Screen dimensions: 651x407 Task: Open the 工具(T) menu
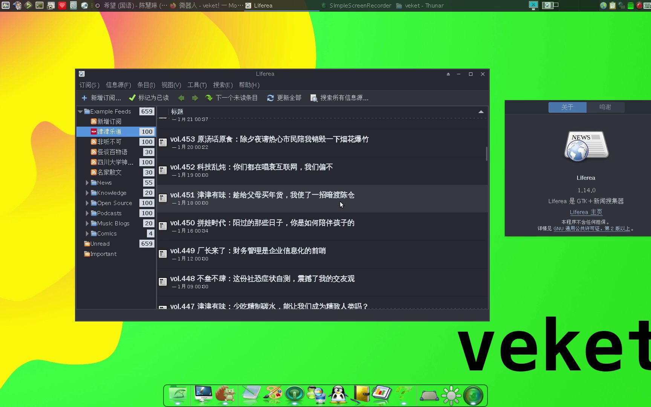coord(197,85)
